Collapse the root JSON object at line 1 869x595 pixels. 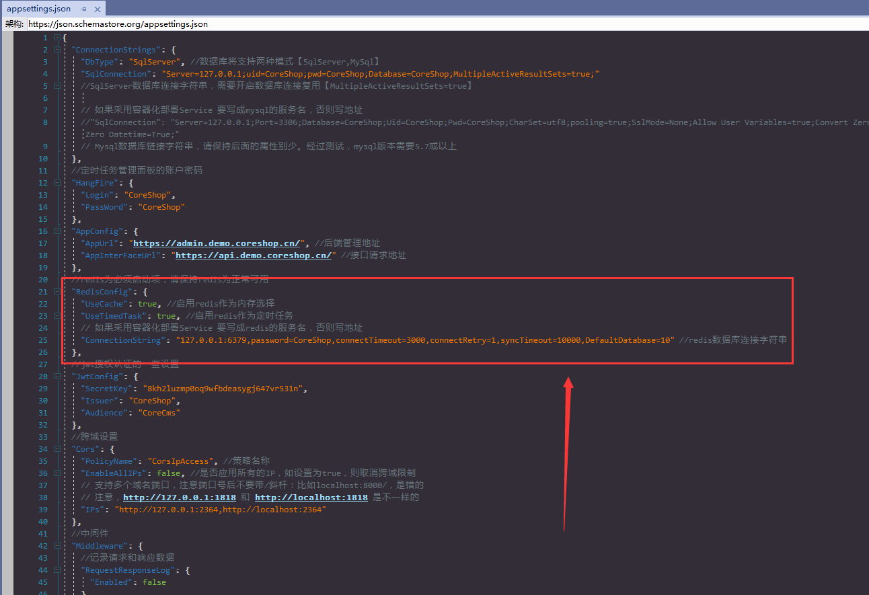(x=56, y=38)
